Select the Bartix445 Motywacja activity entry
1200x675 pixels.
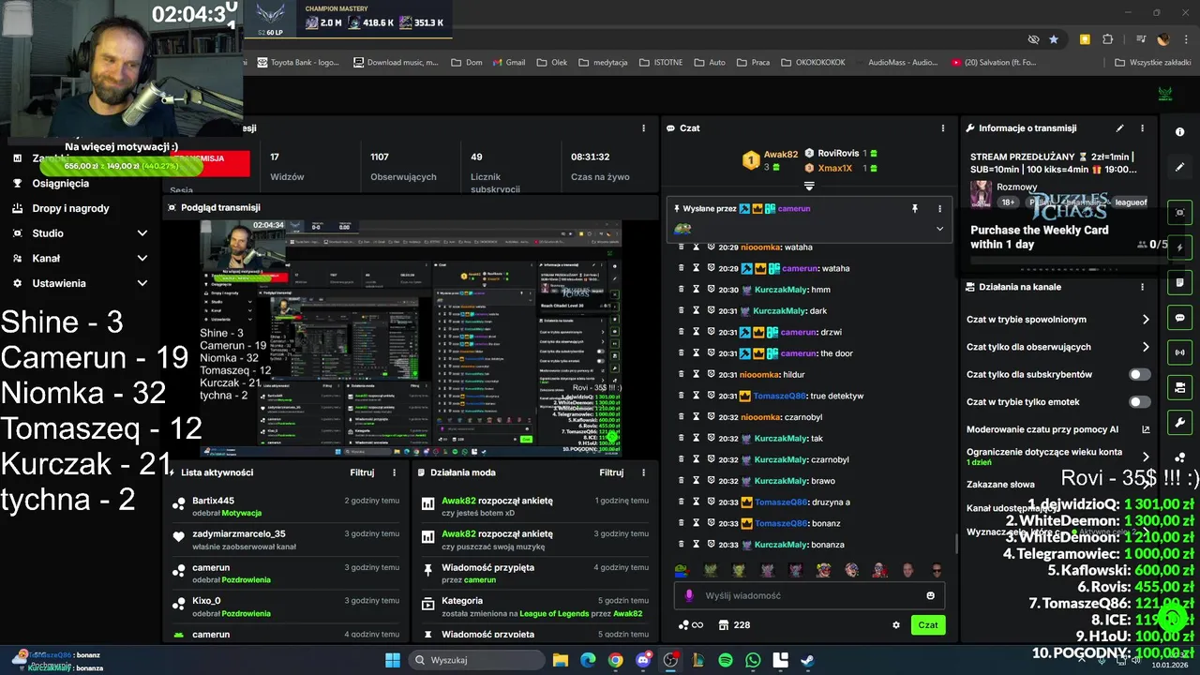[x=286, y=507]
